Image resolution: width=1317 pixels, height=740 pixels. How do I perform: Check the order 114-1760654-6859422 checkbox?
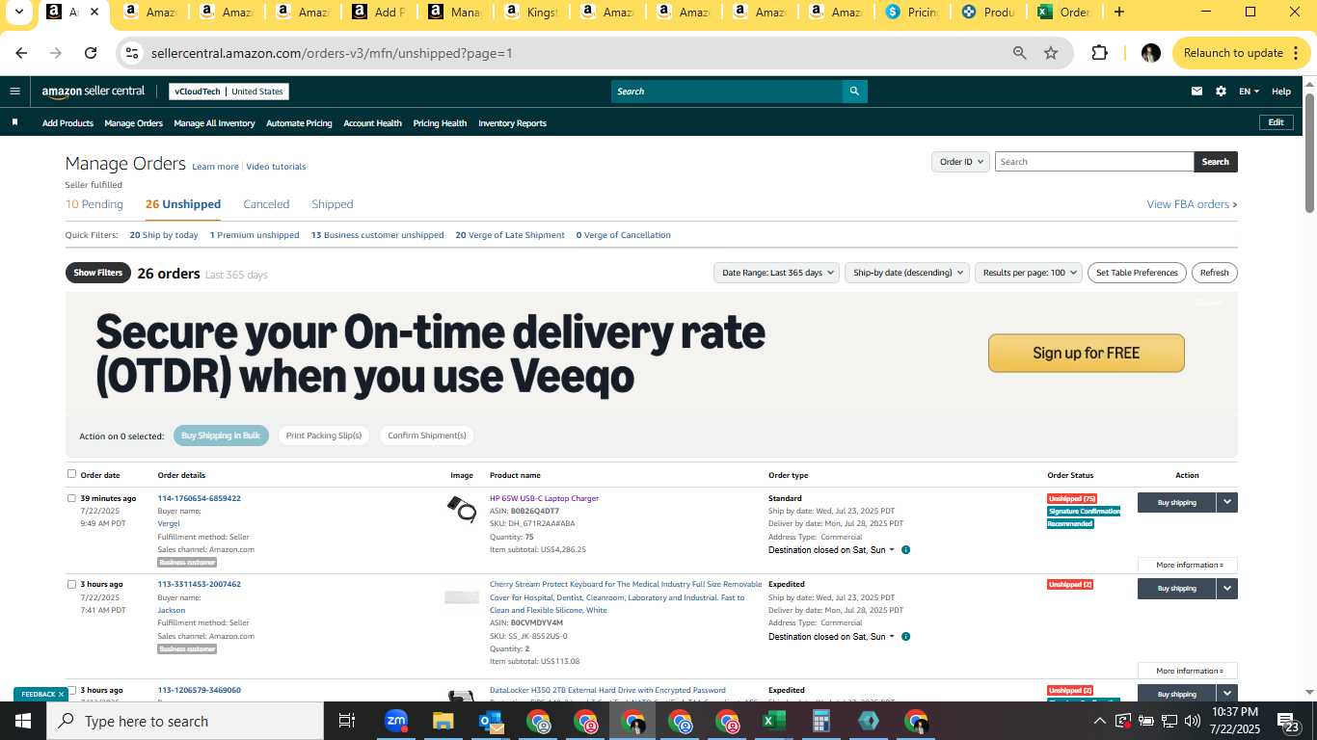click(71, 498)
